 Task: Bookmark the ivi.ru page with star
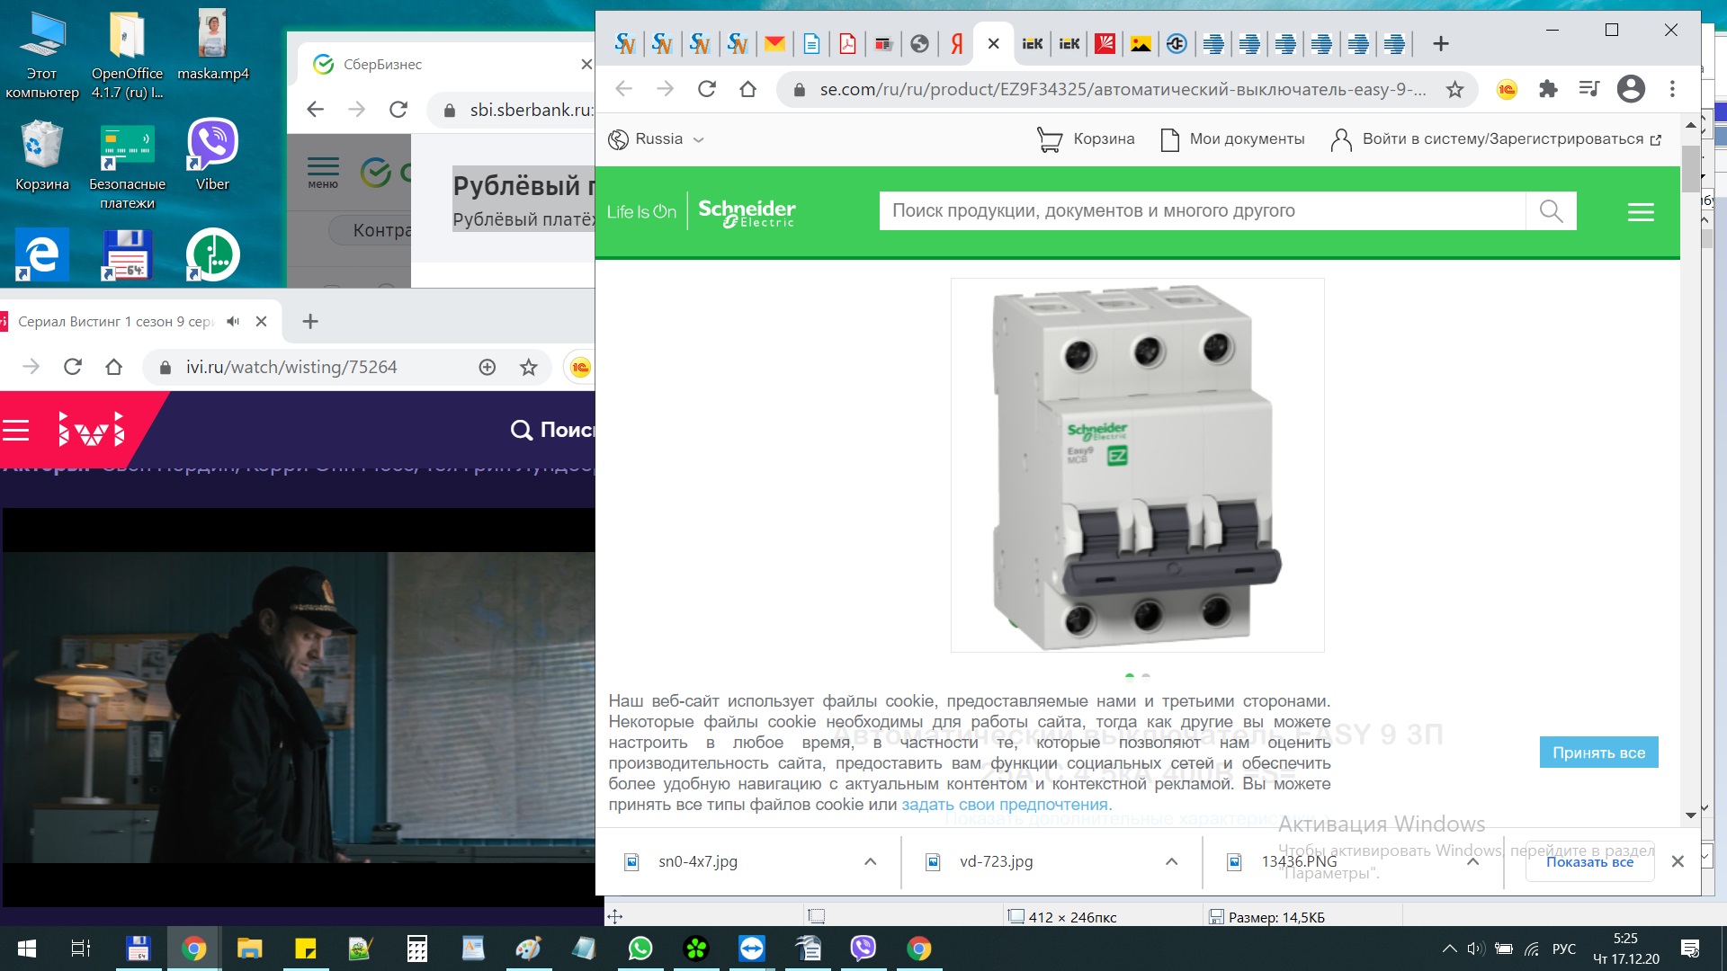[x=529, y=367]
